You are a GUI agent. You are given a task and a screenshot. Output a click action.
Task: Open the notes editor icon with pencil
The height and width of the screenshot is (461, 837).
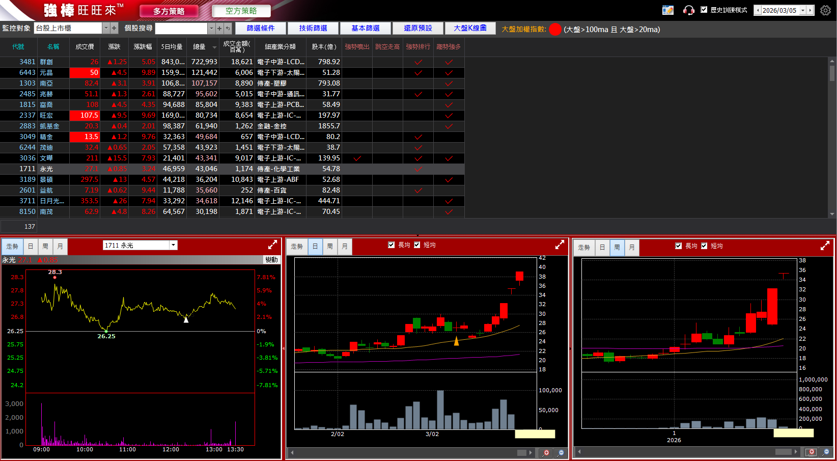pyautogui.click(x=667, y=10)
